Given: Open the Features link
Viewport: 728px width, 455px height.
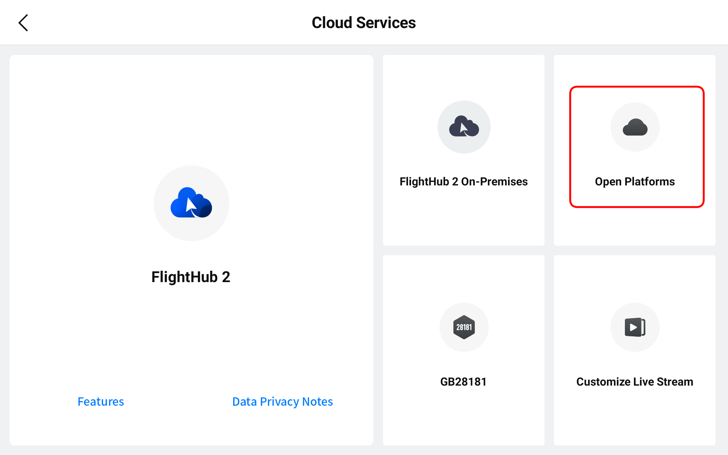Looking at the screenshot, I should 100,402.
